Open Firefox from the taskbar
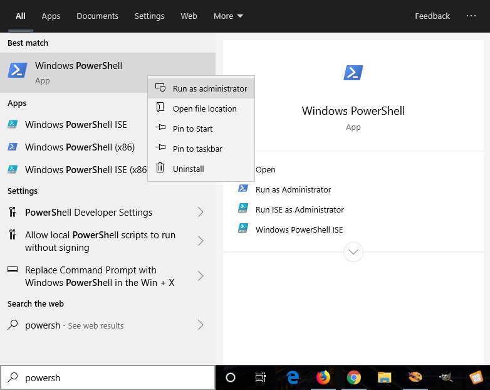This screenshot has height=390, width=490. click(x=323, y=377)
